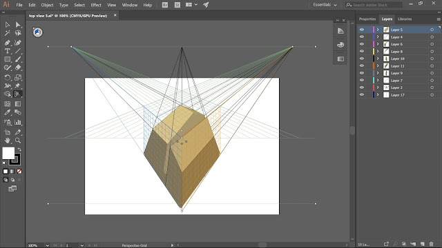The width and height of the screenshot is (442, 248).
Task: Activate the Perspective Grid tool
Action: (18, 94)
